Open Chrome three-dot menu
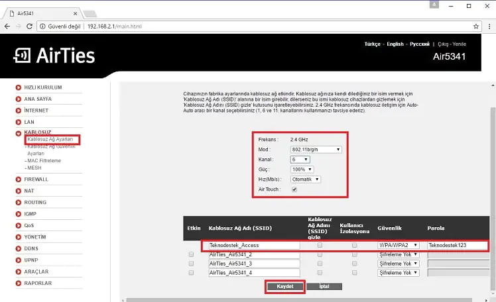496x302 pixels. pos(489,26)
